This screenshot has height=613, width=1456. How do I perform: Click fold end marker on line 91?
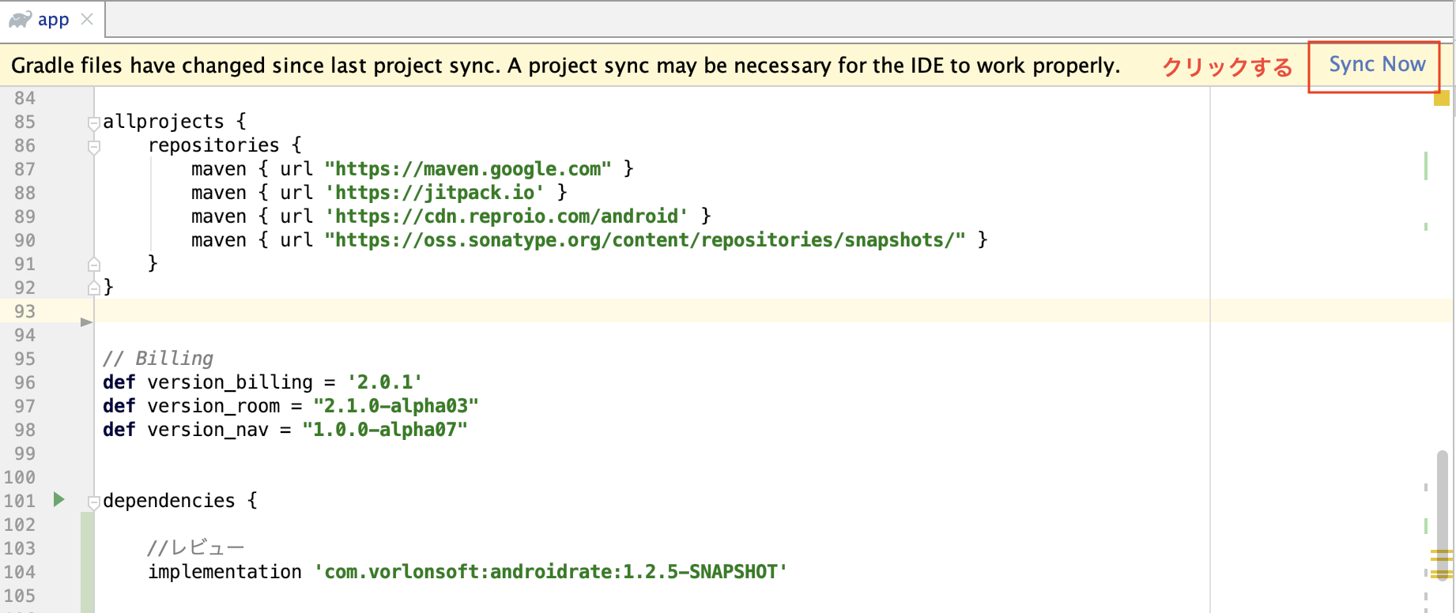coord(94,264)
